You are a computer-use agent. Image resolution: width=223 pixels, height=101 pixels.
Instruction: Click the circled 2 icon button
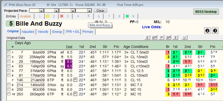tap(207, 31)
